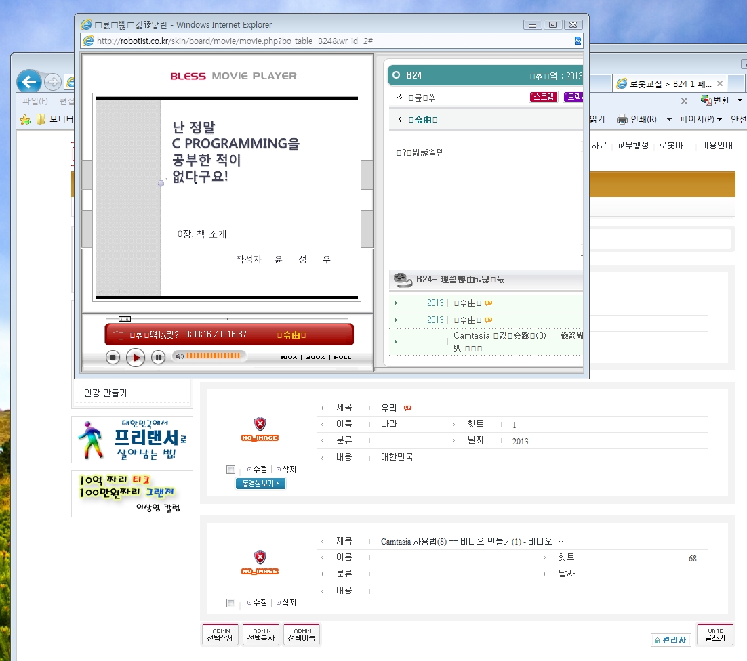Check the checkbox for the 우리 post

point(231,469)
